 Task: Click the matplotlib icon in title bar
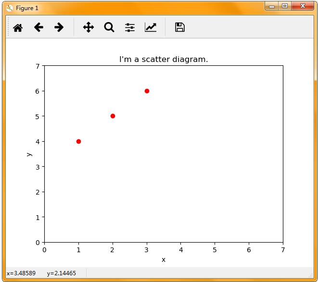(9, 8)
